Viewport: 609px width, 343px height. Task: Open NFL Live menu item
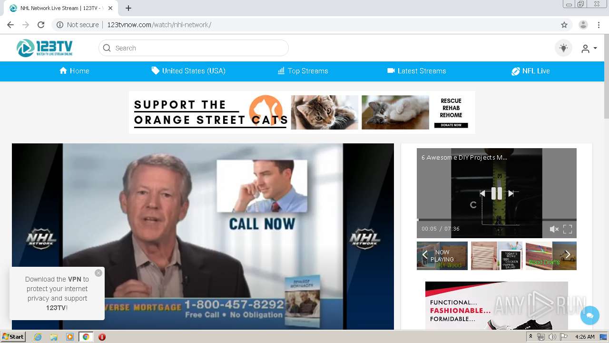tap(530, 71)
